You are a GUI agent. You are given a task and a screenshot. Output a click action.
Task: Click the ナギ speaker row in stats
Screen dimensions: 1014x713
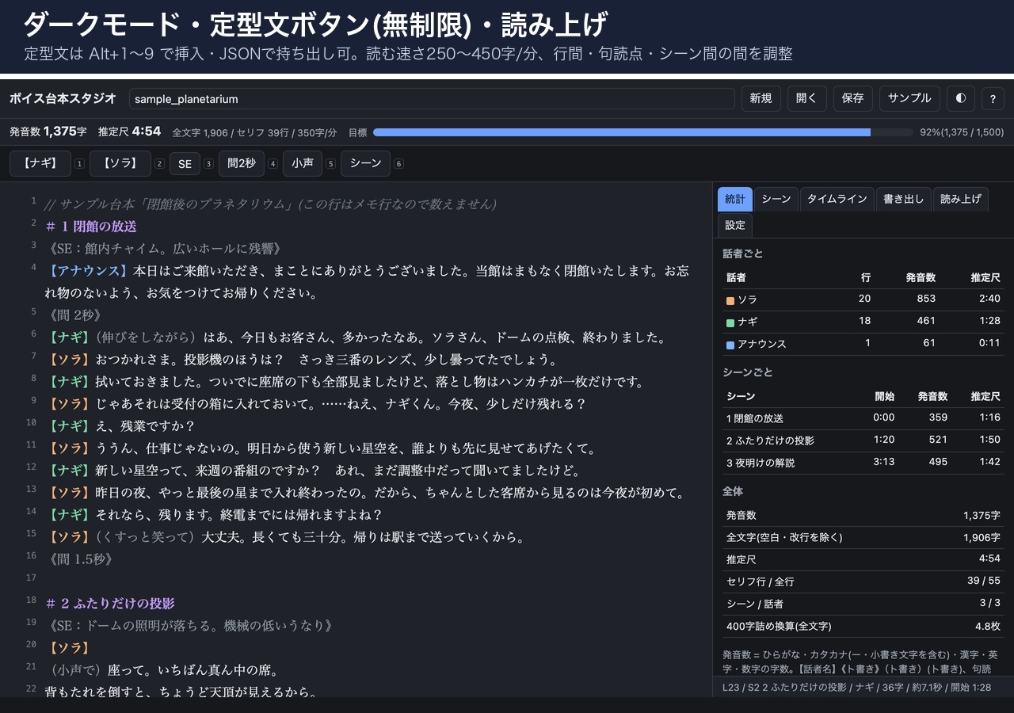(x=863, y=322)
